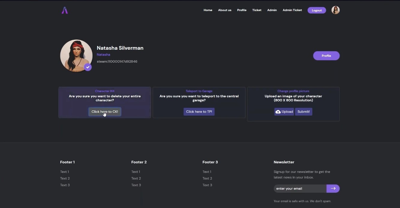Click the Natasha username link
The image size is (400, 208).
(104, 55)
